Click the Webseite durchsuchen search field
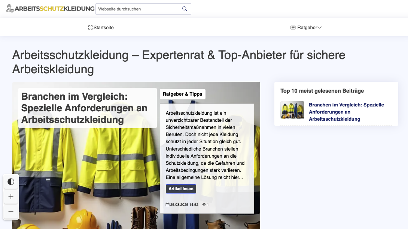 138,9
